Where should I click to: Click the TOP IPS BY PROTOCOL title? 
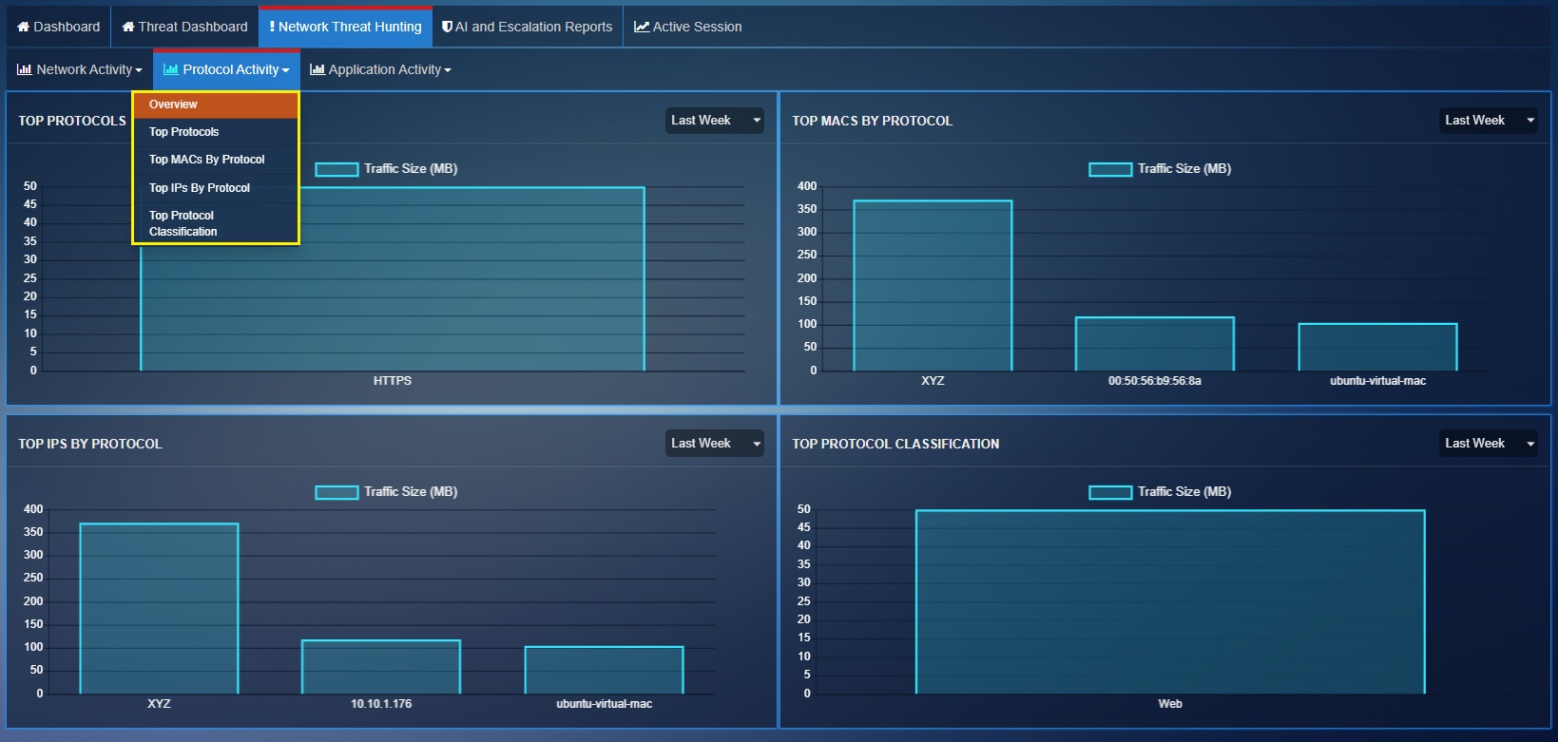pyautogui.click(x=90, y=444)
